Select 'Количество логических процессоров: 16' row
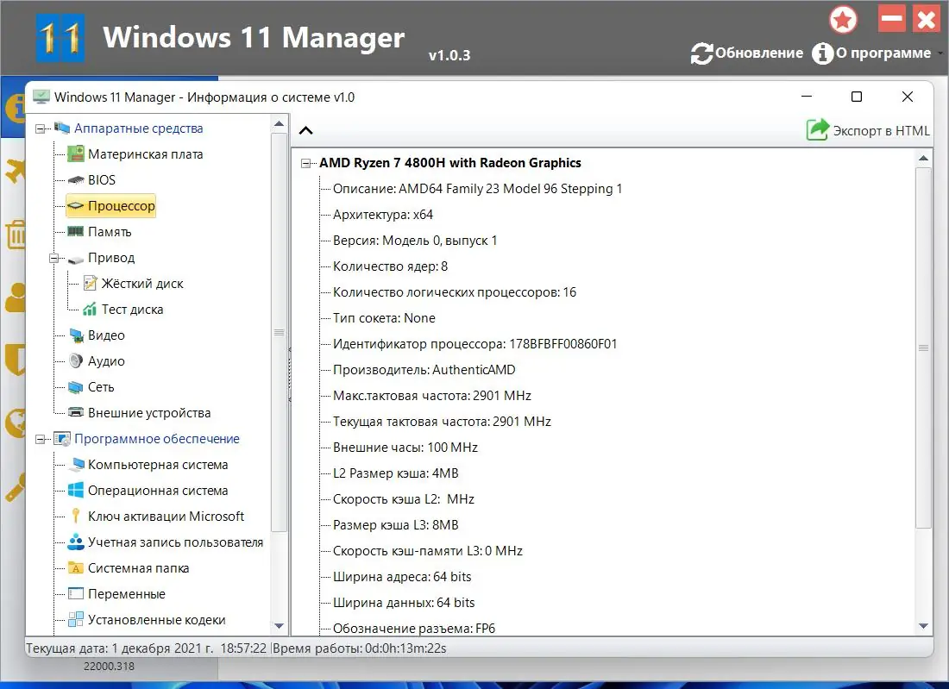 pos(455,292)
